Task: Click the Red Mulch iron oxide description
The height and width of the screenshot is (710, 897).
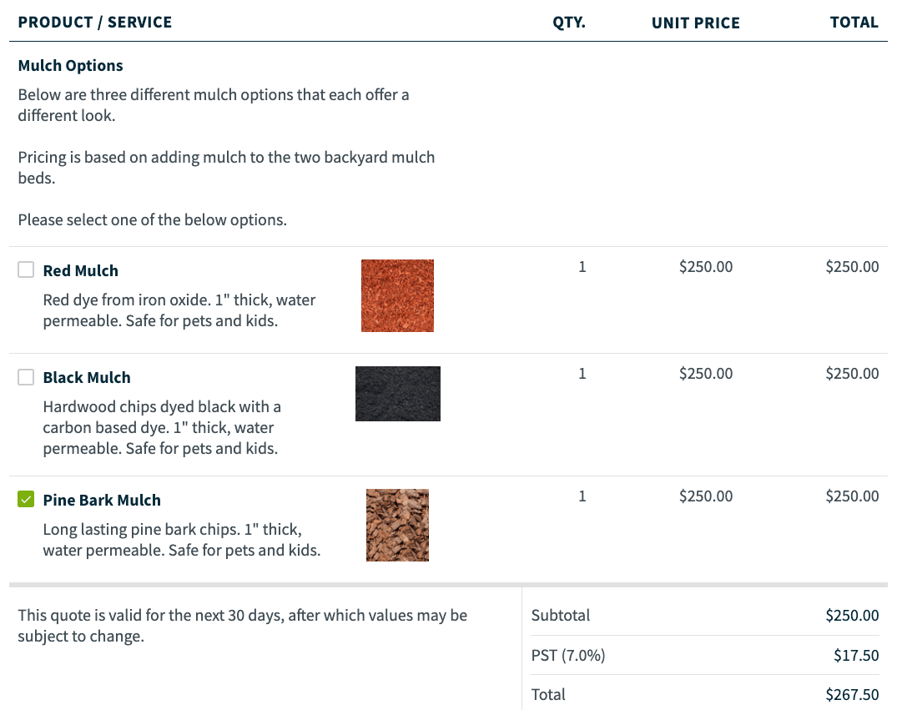Action: coord(179,310)
